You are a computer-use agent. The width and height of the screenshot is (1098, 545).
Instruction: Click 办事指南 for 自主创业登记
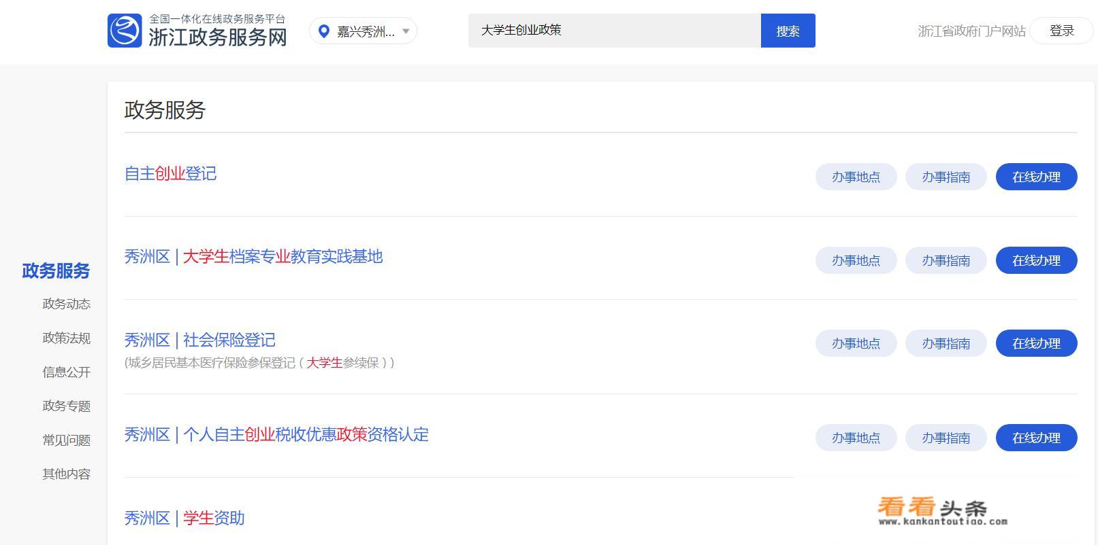[x=946, y=177]
